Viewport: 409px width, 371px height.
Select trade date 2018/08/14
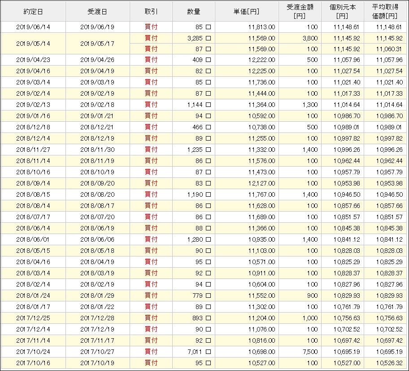pyautogui.click(x=33, y=206)
